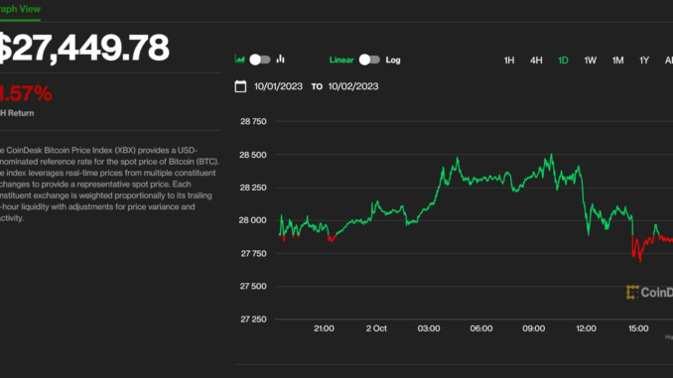Click the 21:00 x-axis label
Viewport: 673px width, 378px height.
coord(324,328)
